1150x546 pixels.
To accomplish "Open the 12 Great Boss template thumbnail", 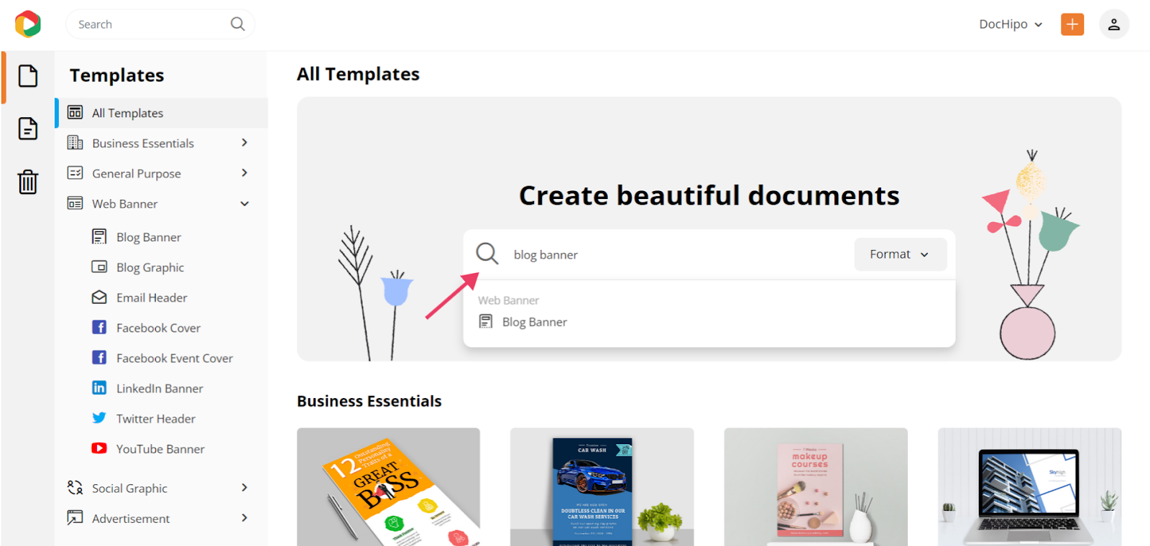I will (x=388, y=487).
